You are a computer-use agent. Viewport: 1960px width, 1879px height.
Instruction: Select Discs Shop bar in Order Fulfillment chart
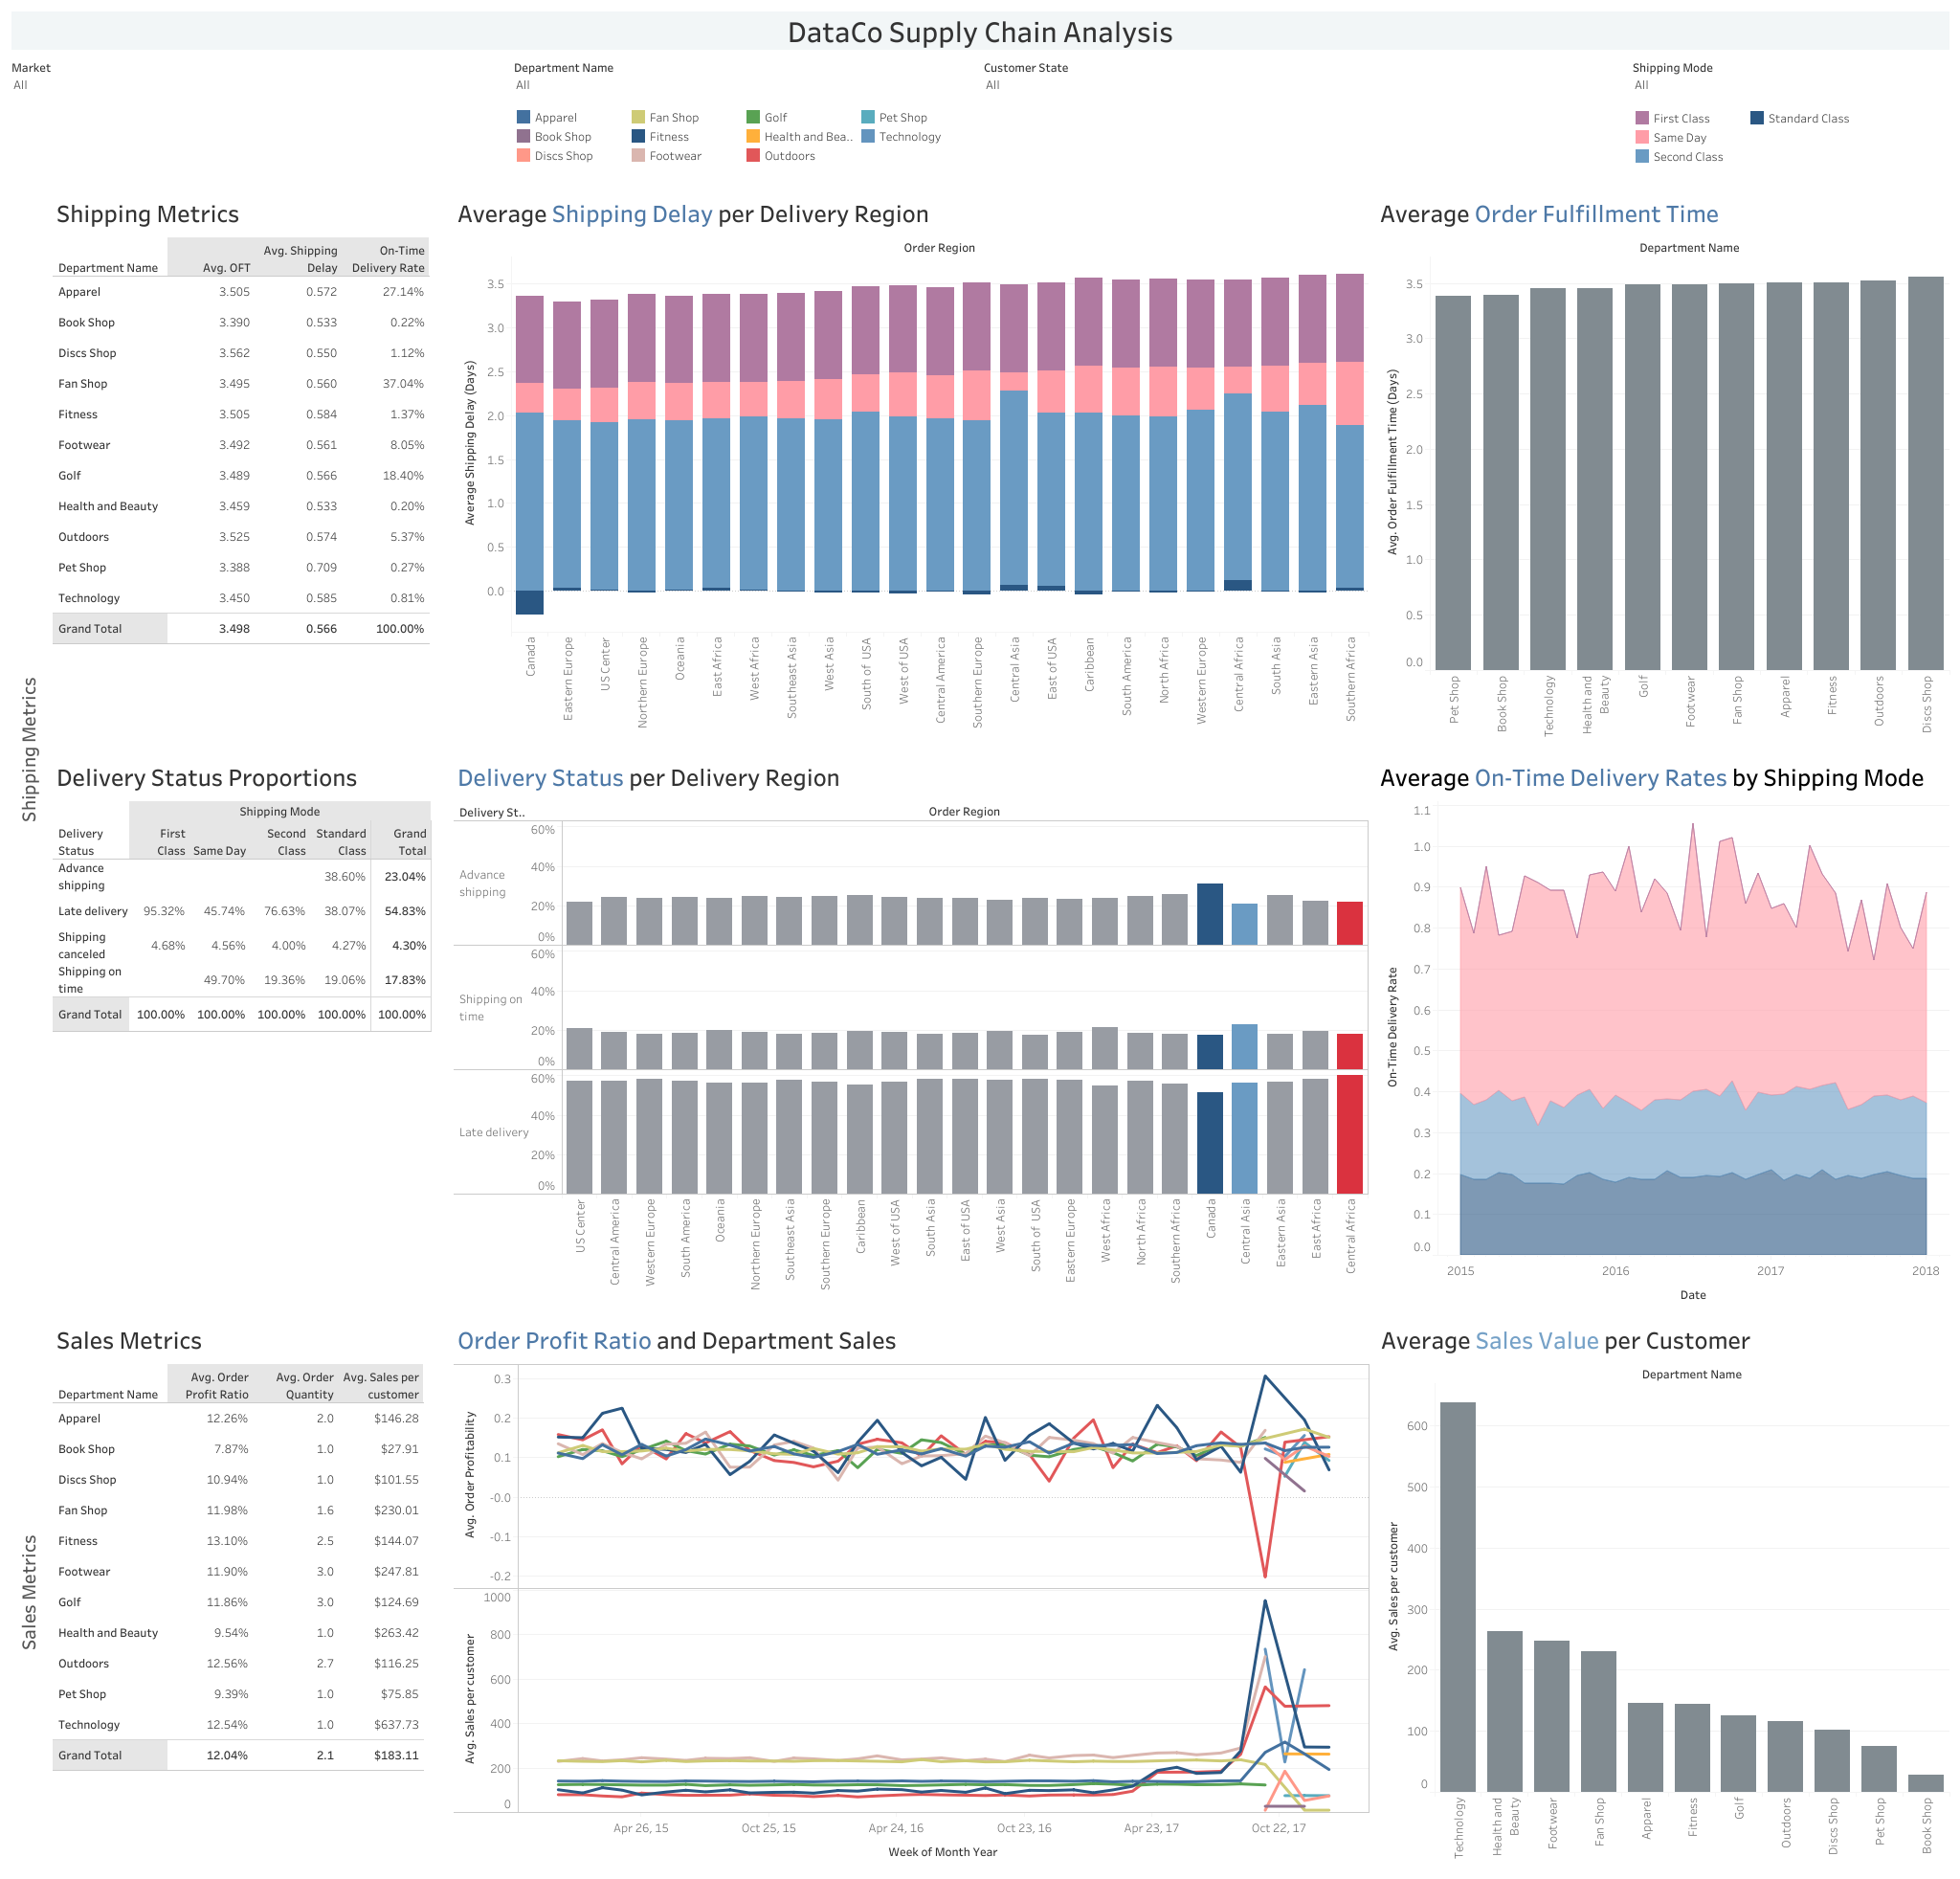(x=1926, y=473)
